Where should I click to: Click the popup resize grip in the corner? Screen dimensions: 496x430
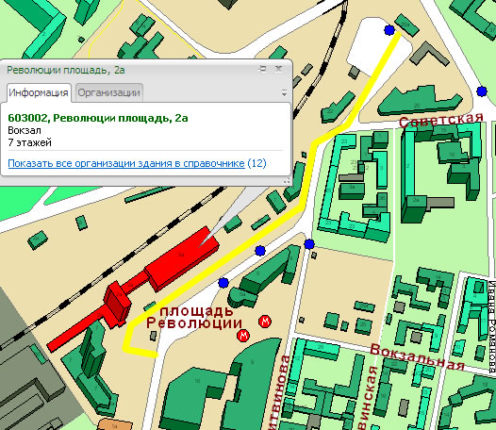coord(287,181)
